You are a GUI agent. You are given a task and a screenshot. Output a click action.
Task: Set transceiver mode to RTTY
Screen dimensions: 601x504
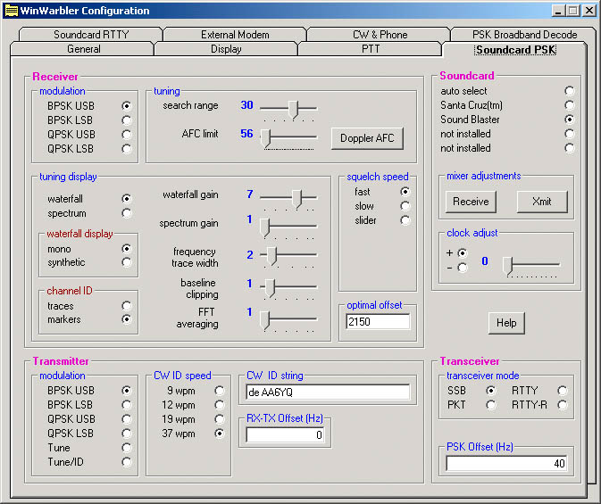pos(562,391)
